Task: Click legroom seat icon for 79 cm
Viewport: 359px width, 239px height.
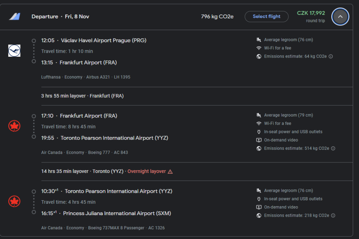Action: 259,115
